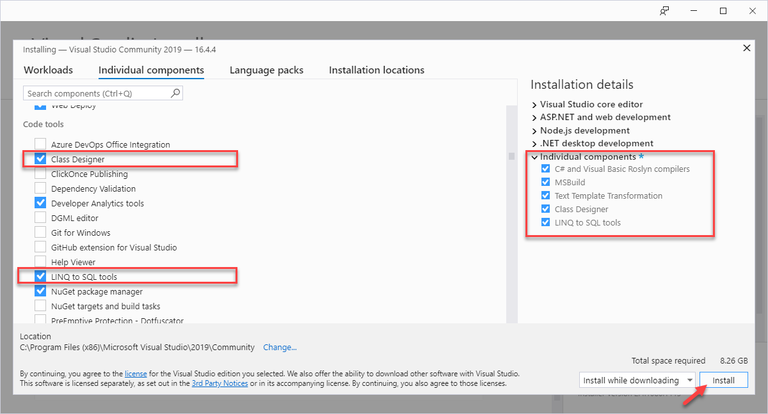Viewport: 768px width, 414px height.
Task: Uncheck the NuGet package manager component
Action: [40, 291]
